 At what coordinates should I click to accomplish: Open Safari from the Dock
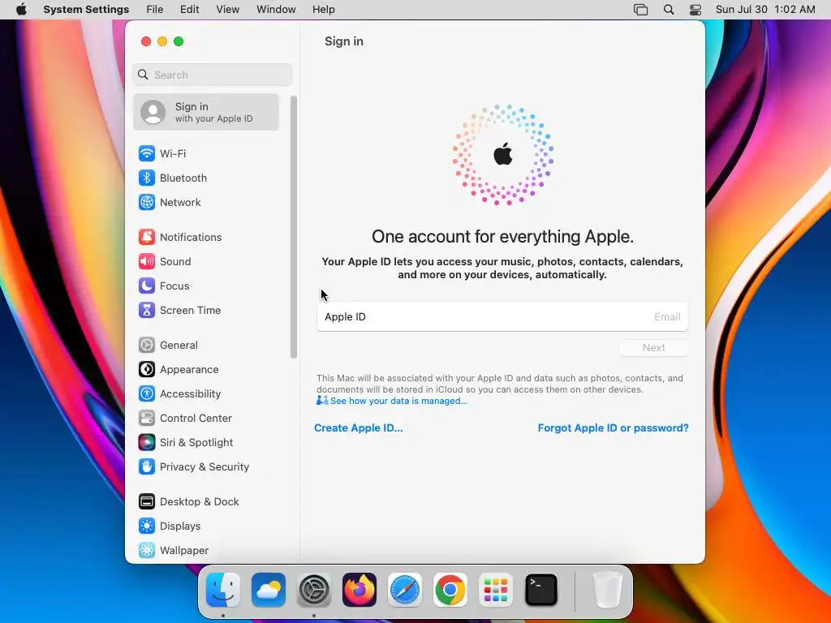point(405,590)
